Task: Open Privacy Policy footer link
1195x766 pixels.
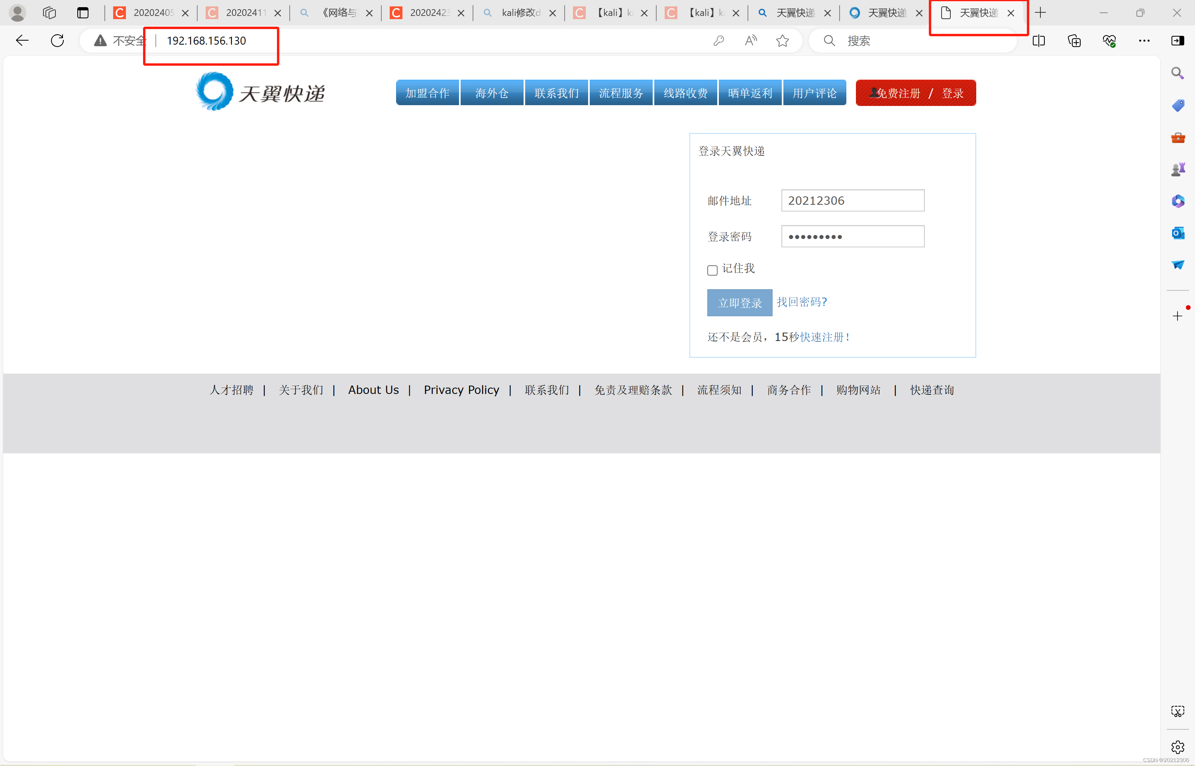Action: click(x=461, y=390)
